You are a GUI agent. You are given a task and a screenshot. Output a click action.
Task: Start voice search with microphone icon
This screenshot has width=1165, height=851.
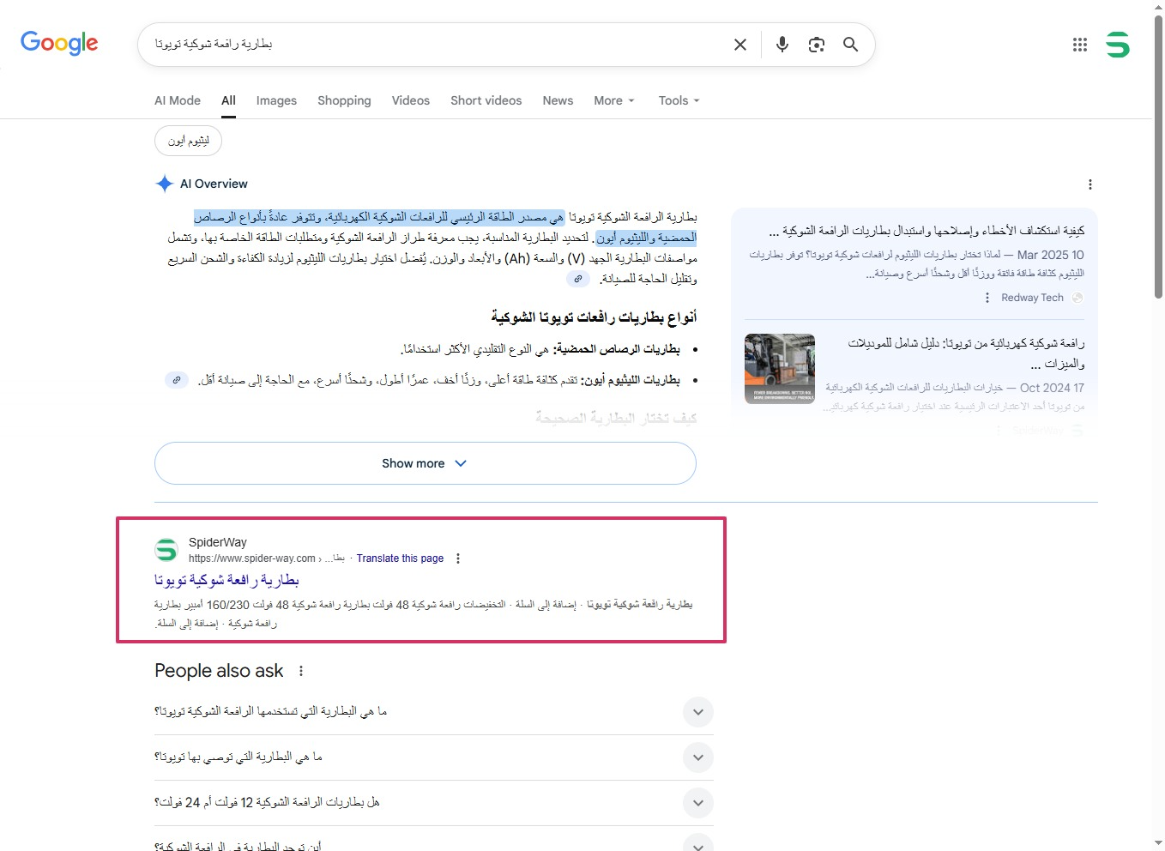tap(782, 45)
